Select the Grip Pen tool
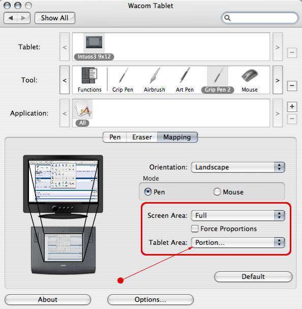 coord(123,76)
